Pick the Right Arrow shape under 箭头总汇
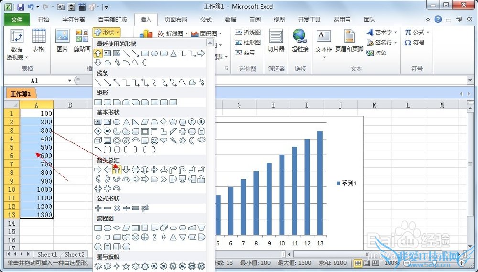The width and height of the screenshot is (478, 272). (x=98, y=170)
